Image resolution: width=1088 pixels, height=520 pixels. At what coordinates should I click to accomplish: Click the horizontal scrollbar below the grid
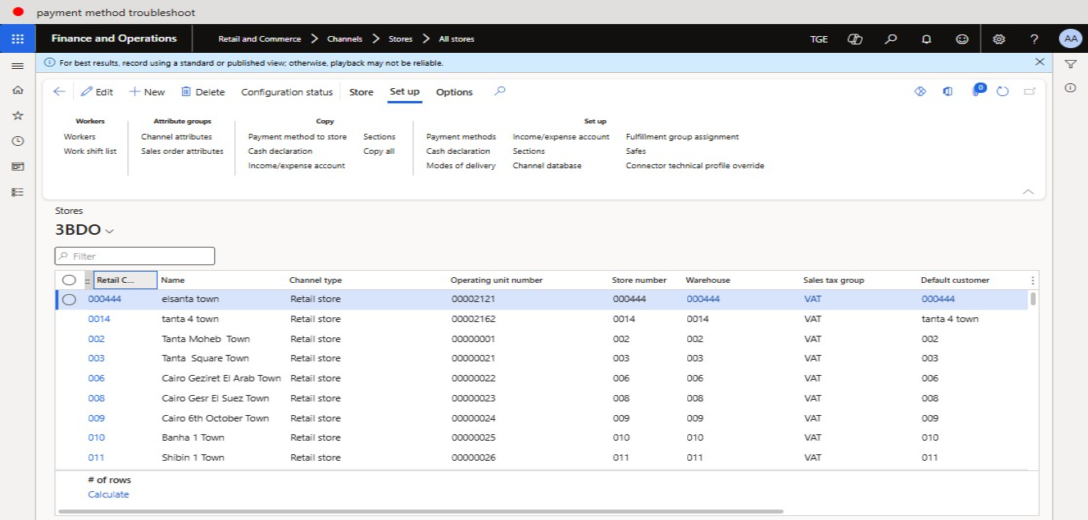click(x=421, y=511)
